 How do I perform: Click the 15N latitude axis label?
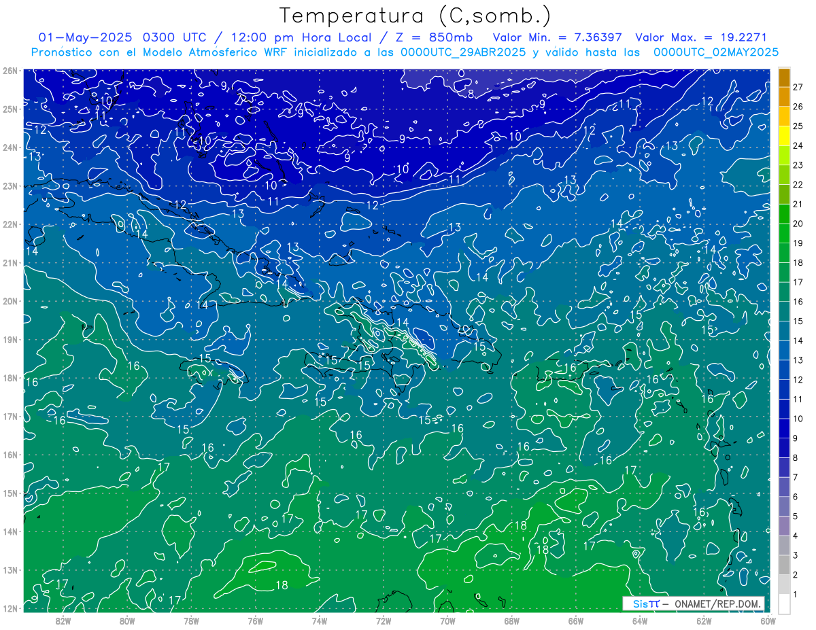10,493
